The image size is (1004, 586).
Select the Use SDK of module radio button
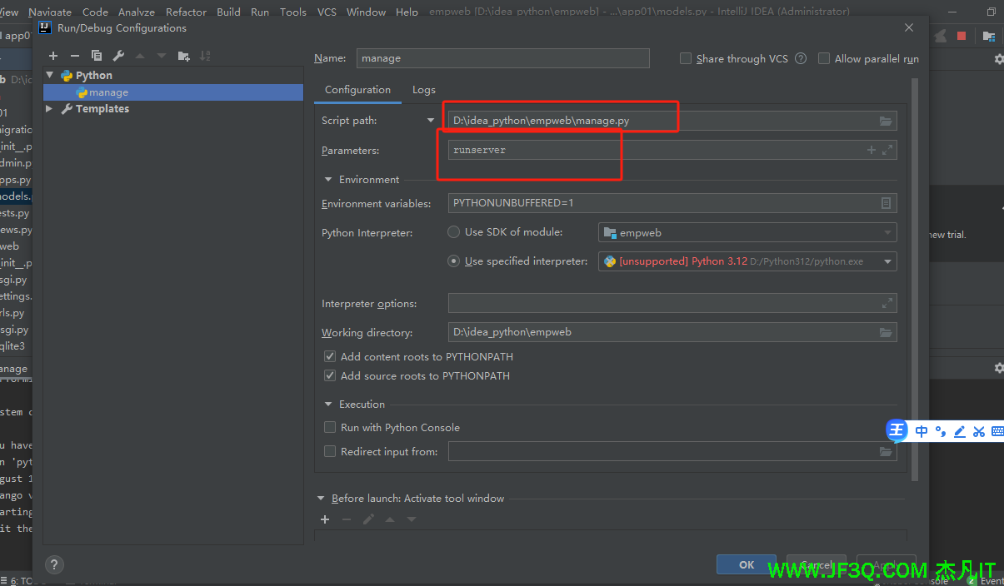pyautogui.click(x=454, y=232)
